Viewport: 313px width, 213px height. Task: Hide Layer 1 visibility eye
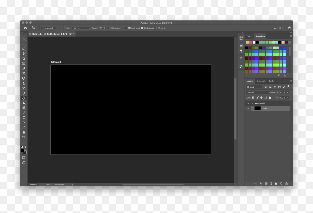coord(248,108)
